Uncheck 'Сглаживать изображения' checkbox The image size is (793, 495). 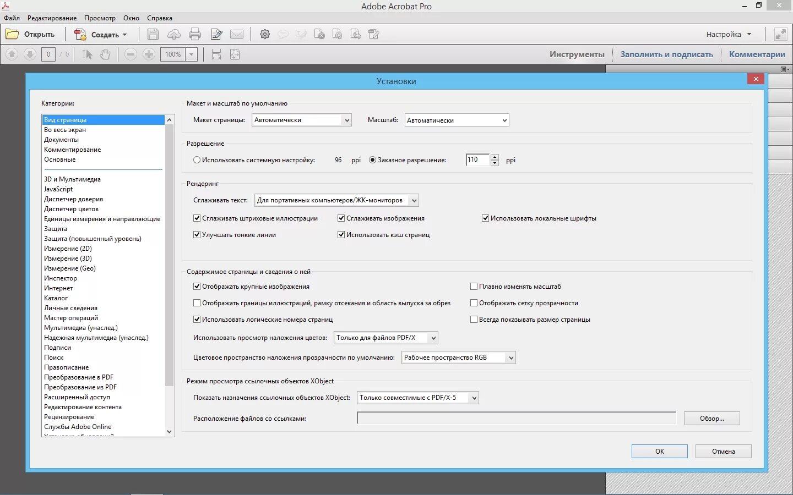pyautogui.click(x=341, y=218)
